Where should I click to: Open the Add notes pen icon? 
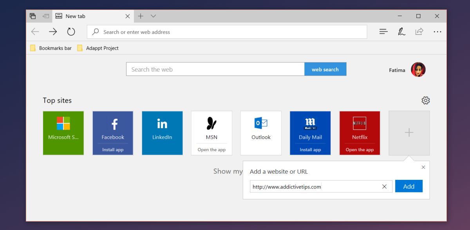pyautogui.click(x=401, y=32)
